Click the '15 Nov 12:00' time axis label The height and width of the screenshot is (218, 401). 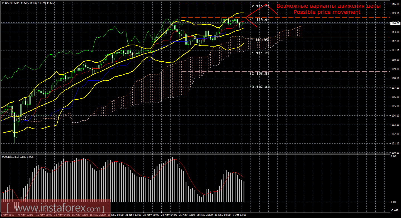click(80, 215)
